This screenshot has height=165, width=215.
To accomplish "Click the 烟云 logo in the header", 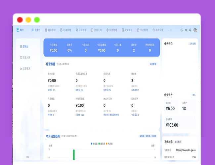I will pos(20,30).
